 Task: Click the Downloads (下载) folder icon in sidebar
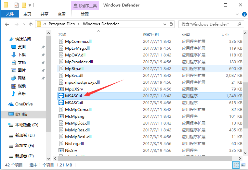pos(14,55)
